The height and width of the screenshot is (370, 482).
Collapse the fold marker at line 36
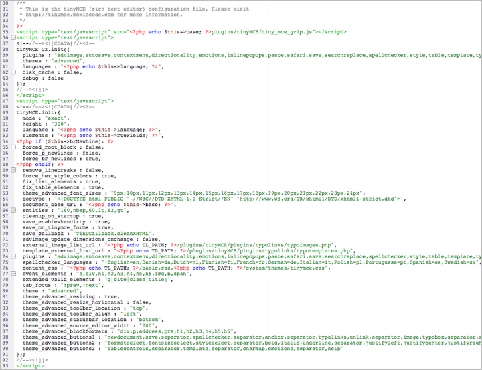(13, 37)
